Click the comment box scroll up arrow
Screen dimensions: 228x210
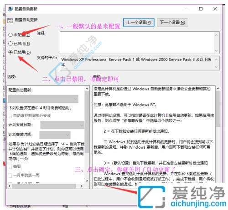(216, 35)
